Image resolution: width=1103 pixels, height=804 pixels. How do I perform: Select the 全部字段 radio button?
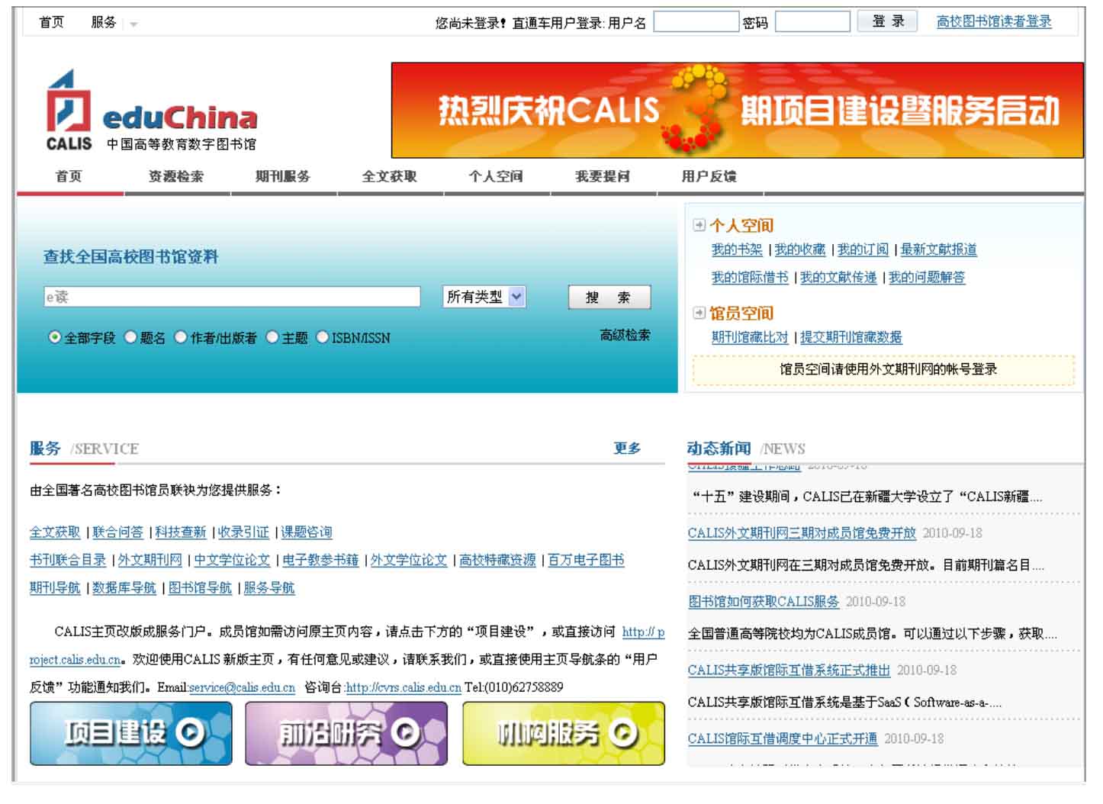(x=55, y=337)
